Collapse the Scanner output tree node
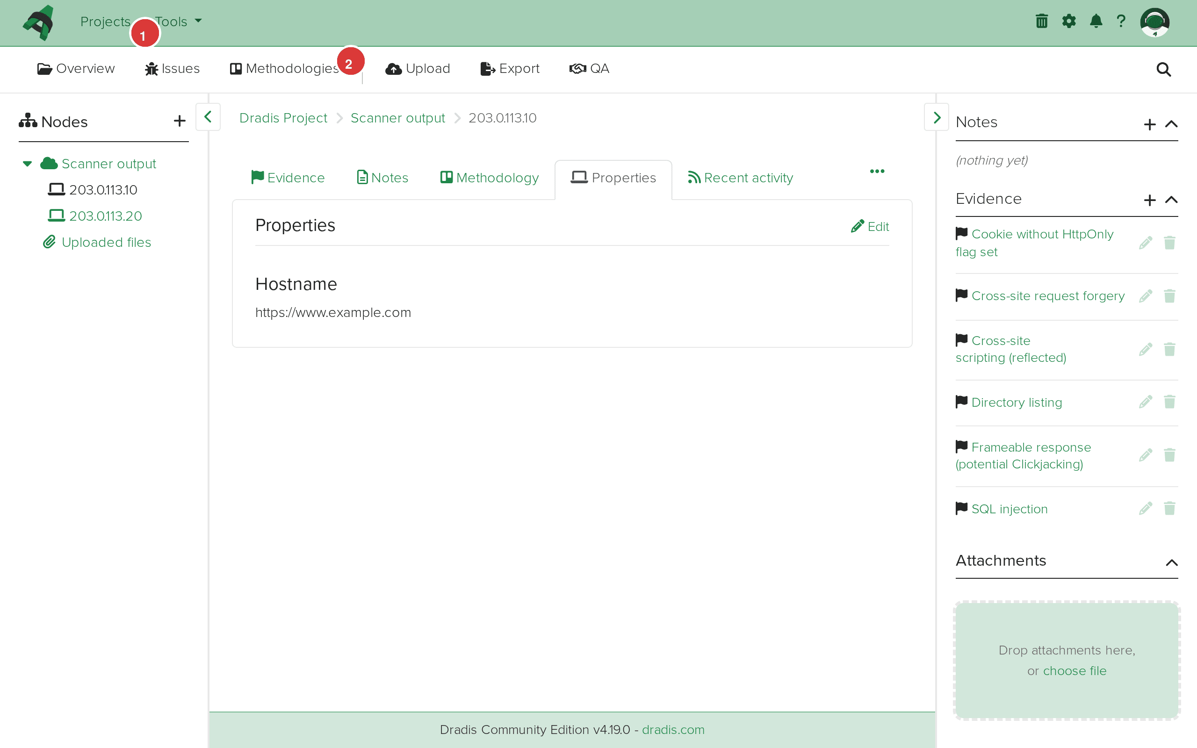This screenshot has width=1197, height=748. tap(27, 164)
